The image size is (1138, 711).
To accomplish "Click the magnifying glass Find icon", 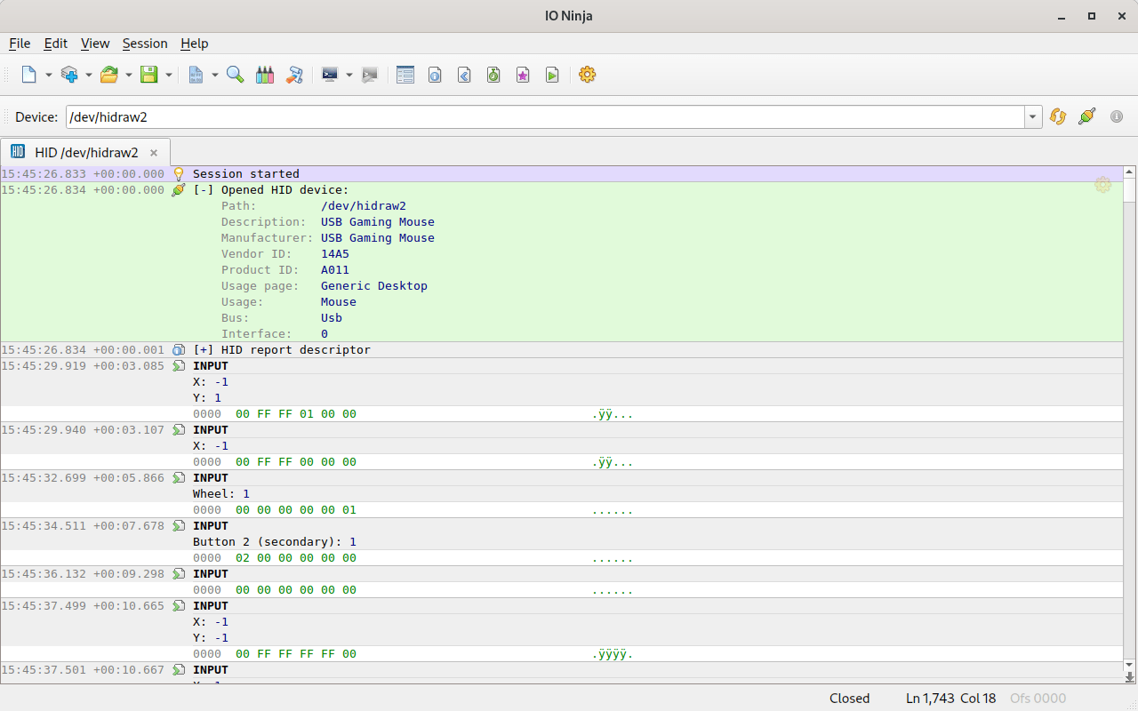I will [x=236, y=75].
